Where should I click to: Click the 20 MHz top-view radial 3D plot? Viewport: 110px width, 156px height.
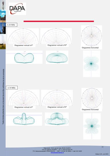91,64
